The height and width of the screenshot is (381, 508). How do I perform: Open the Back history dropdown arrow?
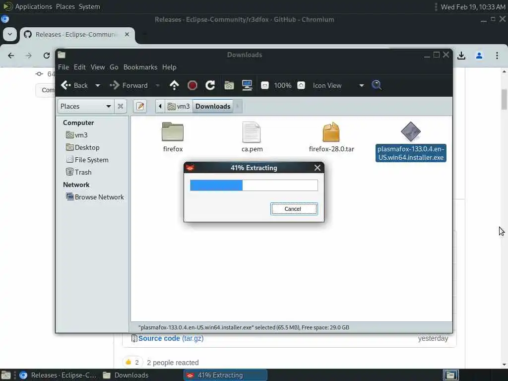tap(98, 85)
